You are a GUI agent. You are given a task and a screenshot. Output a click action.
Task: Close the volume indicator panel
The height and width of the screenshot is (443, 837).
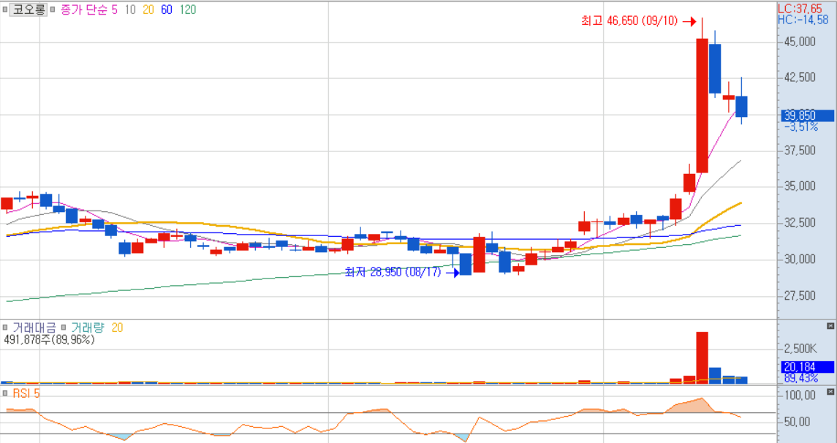[830, 325]
